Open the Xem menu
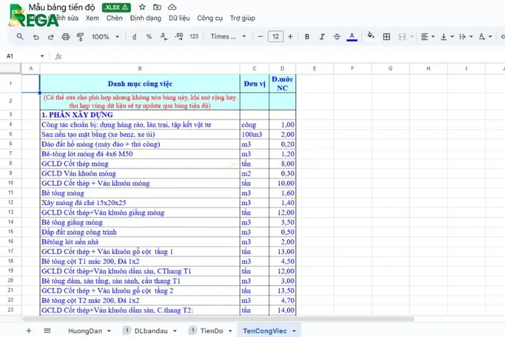Screen dimensions: 505x337 click(93, 18)
